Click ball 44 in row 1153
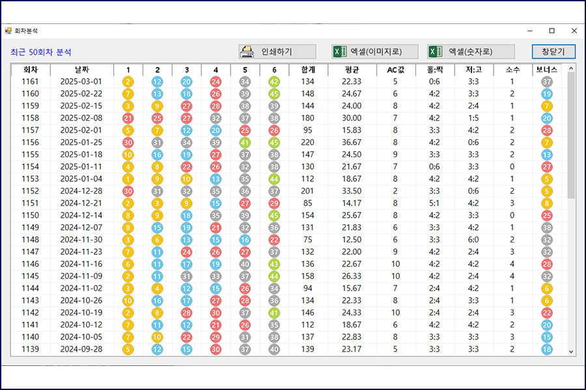 click(274, 179)
